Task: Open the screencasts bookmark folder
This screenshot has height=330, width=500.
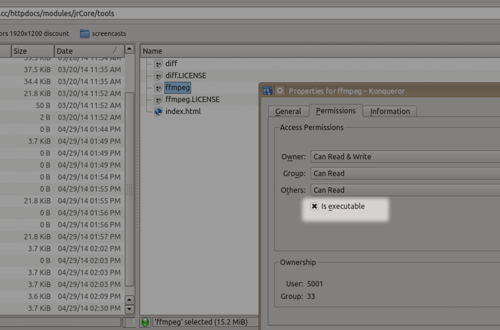Action: tap(103, 34)
